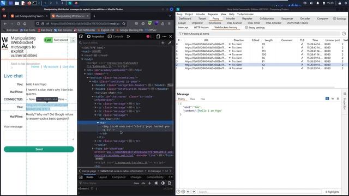Show more DevTools tools chevron
The width and height of the screenshot is (349, 196).
point(128,36)
